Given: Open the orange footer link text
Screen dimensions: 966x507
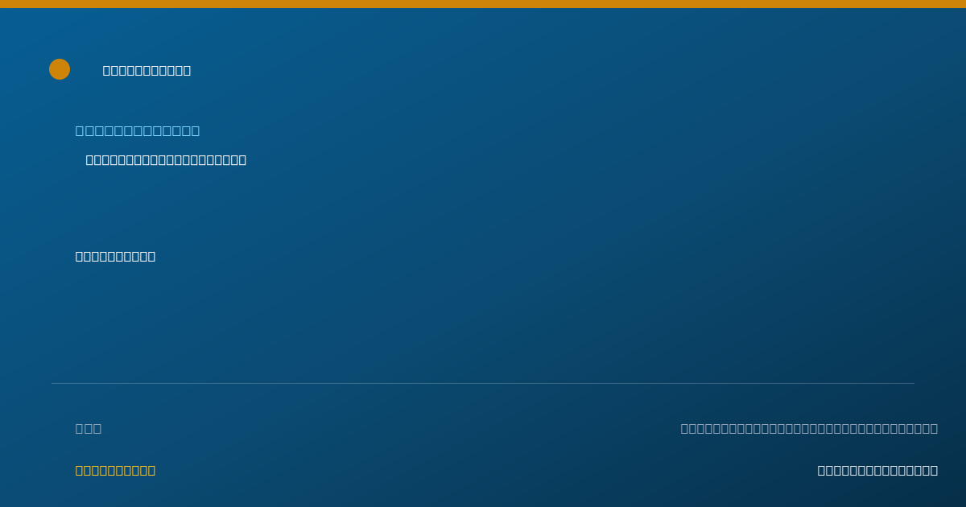Looking at the screenshot, I should (x=115, y=470).
